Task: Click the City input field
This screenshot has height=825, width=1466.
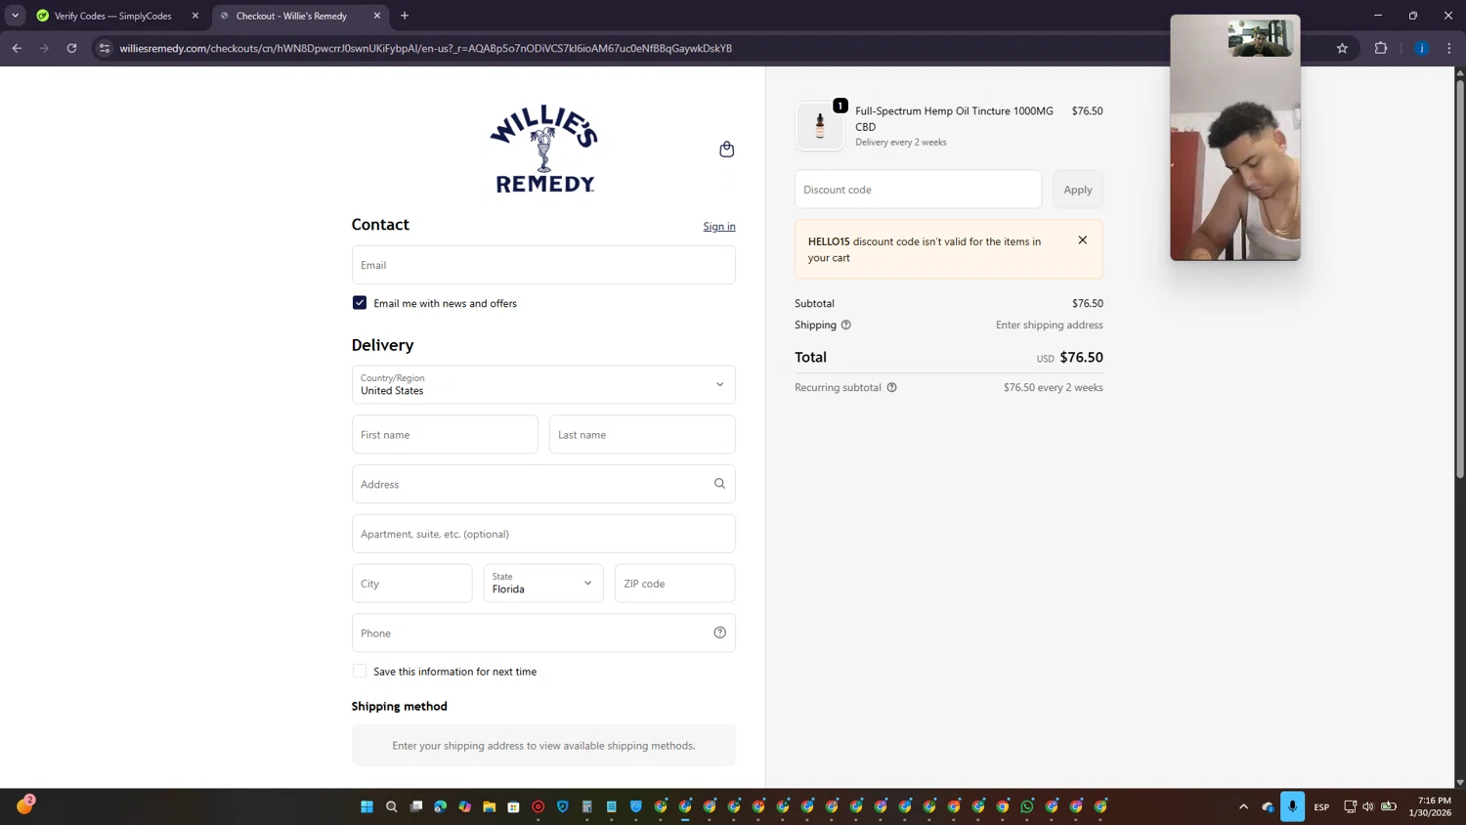Action: 411,583
